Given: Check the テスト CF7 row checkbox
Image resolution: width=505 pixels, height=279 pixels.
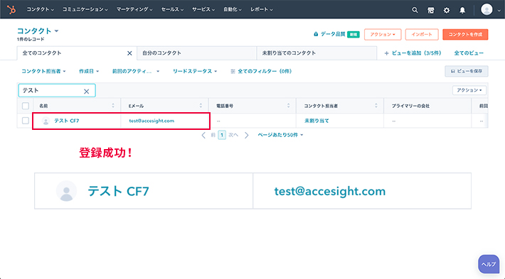Looking at the screenshot, I should pyautogui.click(x=26, y=121).
